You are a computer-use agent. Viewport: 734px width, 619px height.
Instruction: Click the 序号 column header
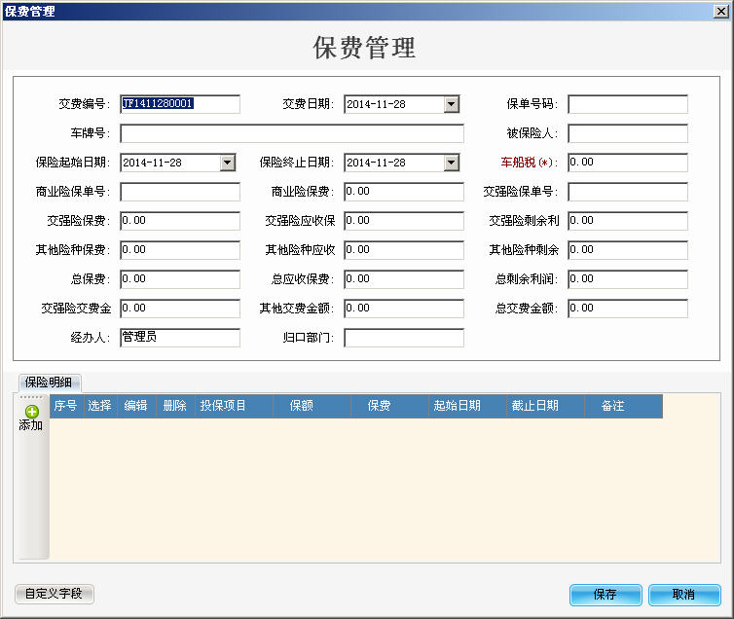click(66, 406)
